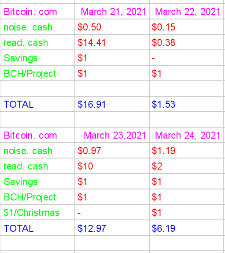Select the $6.19 total cell

click(186, 228)
